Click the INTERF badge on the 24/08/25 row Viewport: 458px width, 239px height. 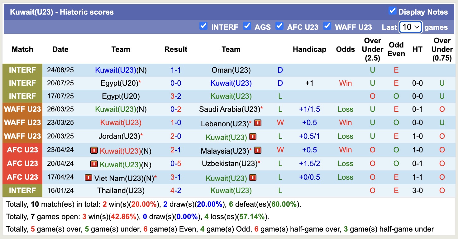(x=22, y=70)
